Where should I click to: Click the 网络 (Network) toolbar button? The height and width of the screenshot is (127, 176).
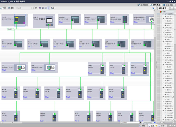(x=3, y=8)
